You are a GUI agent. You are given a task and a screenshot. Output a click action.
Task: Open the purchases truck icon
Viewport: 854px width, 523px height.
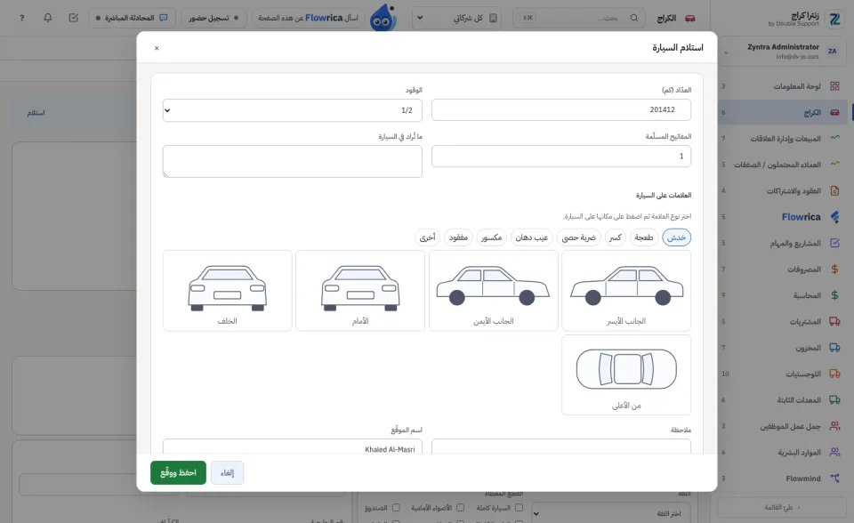[834, 321]
